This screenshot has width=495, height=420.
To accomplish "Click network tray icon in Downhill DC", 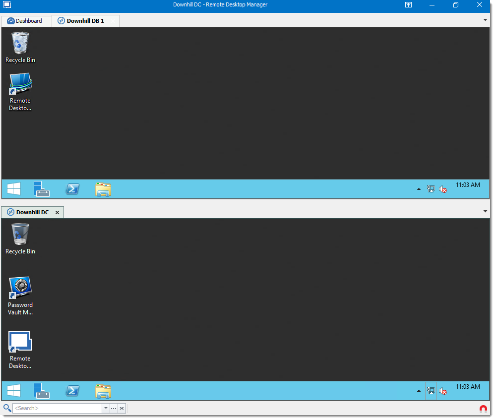I will pos(431,391).
